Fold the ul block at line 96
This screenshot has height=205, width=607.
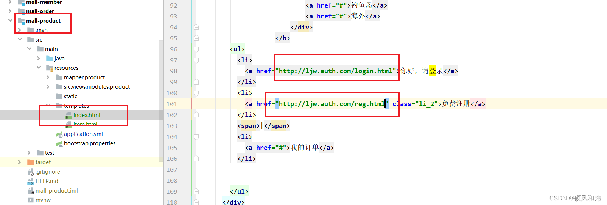196,49
